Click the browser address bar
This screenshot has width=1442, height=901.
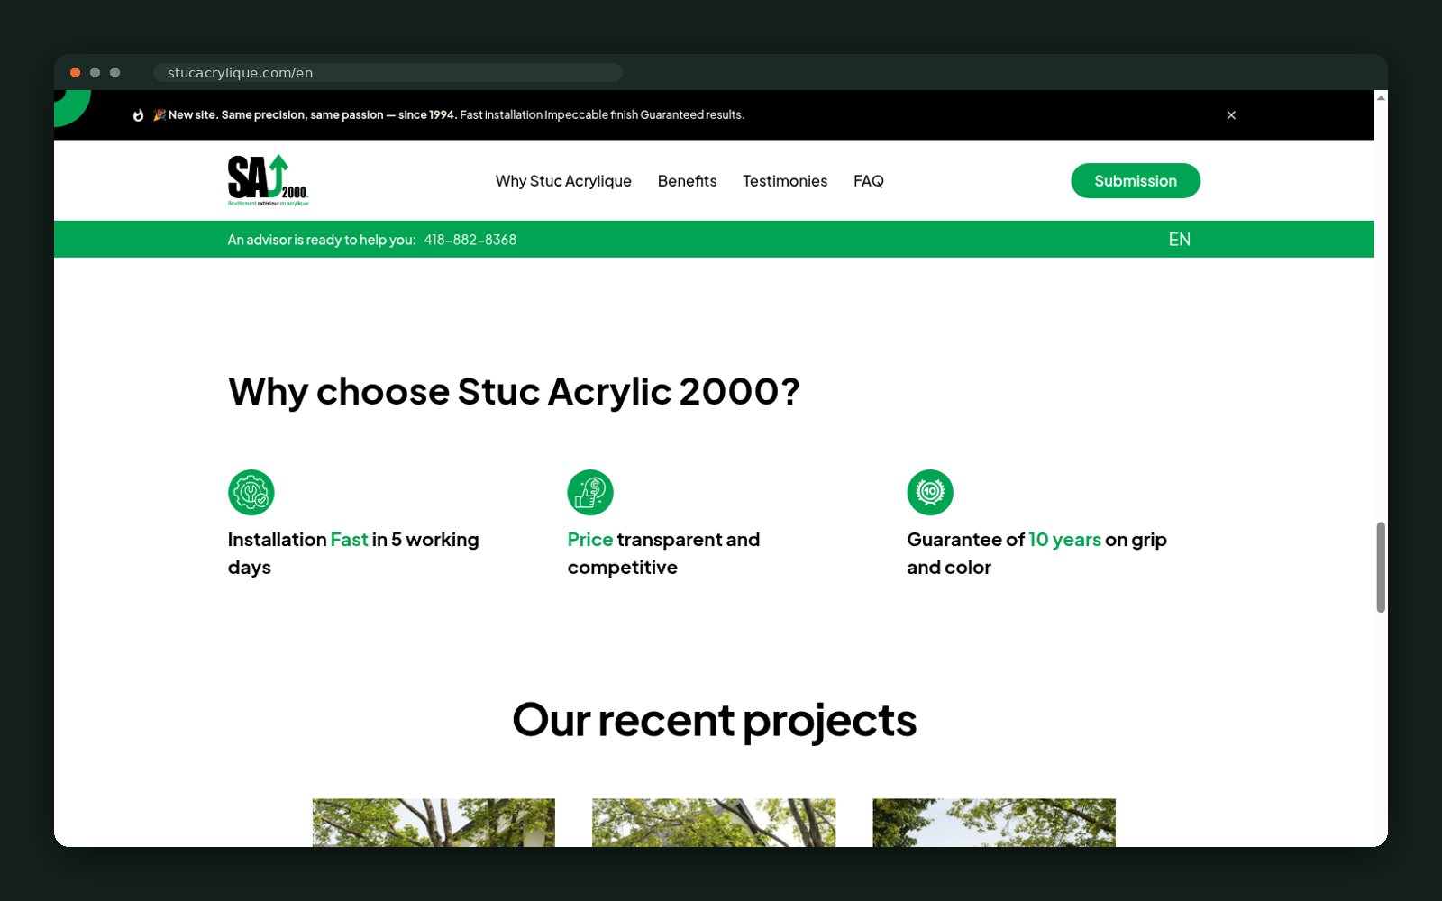pos(388,73)
